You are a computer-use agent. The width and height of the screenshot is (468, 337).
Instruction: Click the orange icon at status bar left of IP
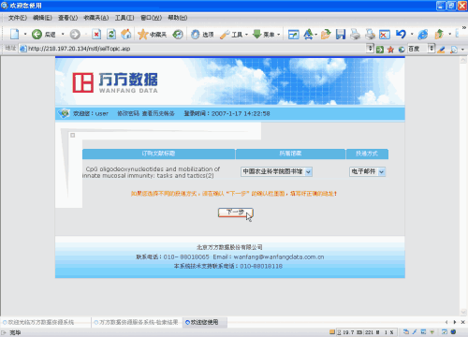pos(332,332)
